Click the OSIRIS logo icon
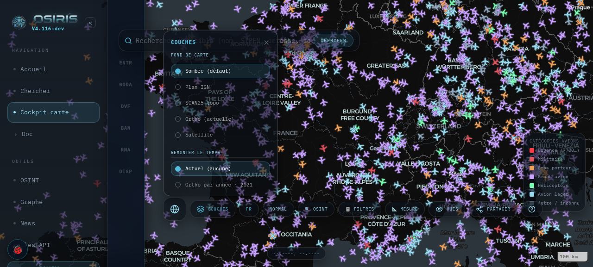 click(19, 22)
